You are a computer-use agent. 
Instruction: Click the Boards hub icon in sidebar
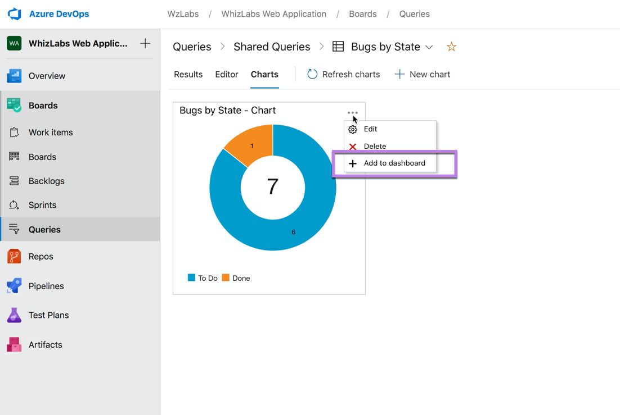(14, 106)
